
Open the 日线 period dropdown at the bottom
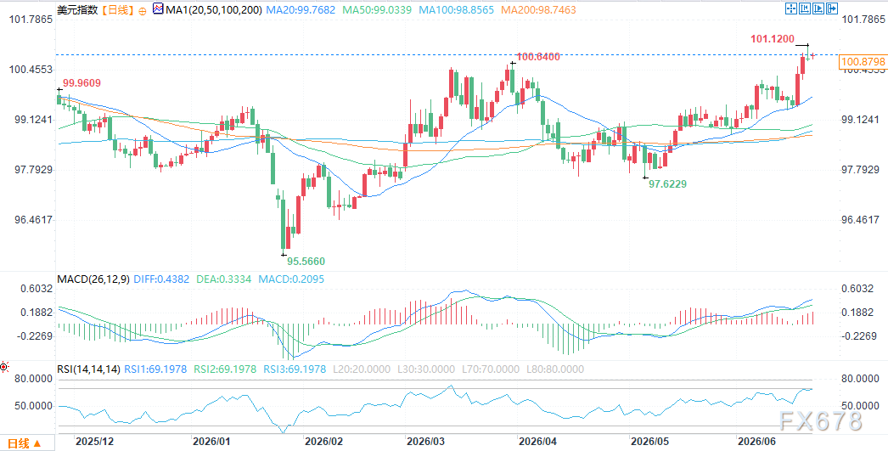point(23,443)
